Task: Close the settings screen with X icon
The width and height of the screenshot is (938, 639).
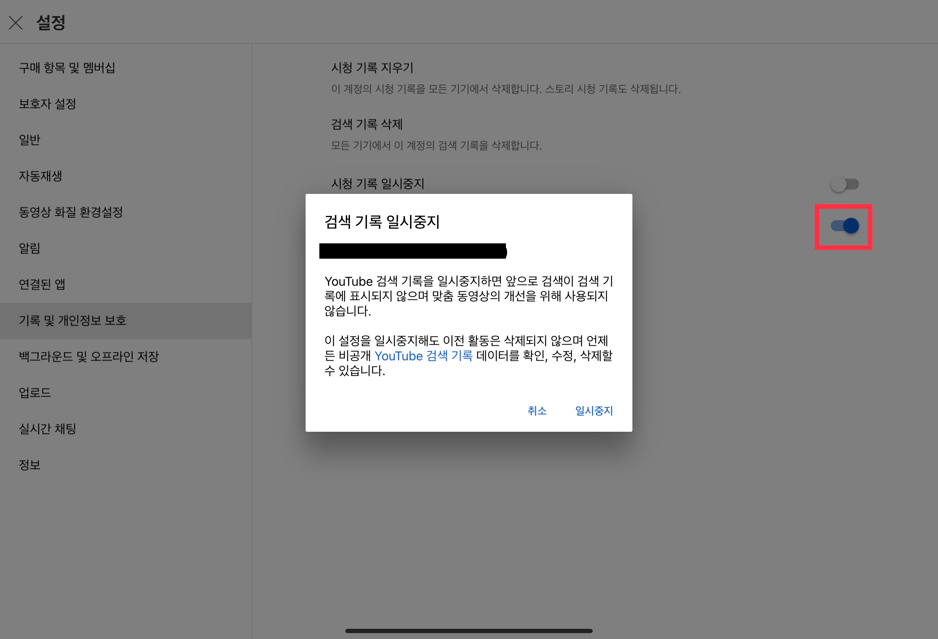Action: [16, 23]
